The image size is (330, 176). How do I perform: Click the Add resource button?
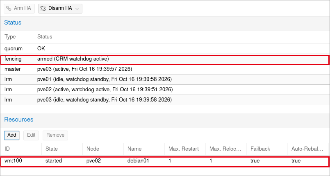(x=12, y=135)
